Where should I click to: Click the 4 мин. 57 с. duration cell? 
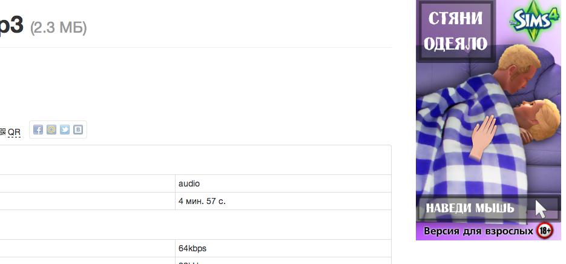pyautogui.click(x=202, y=201)
